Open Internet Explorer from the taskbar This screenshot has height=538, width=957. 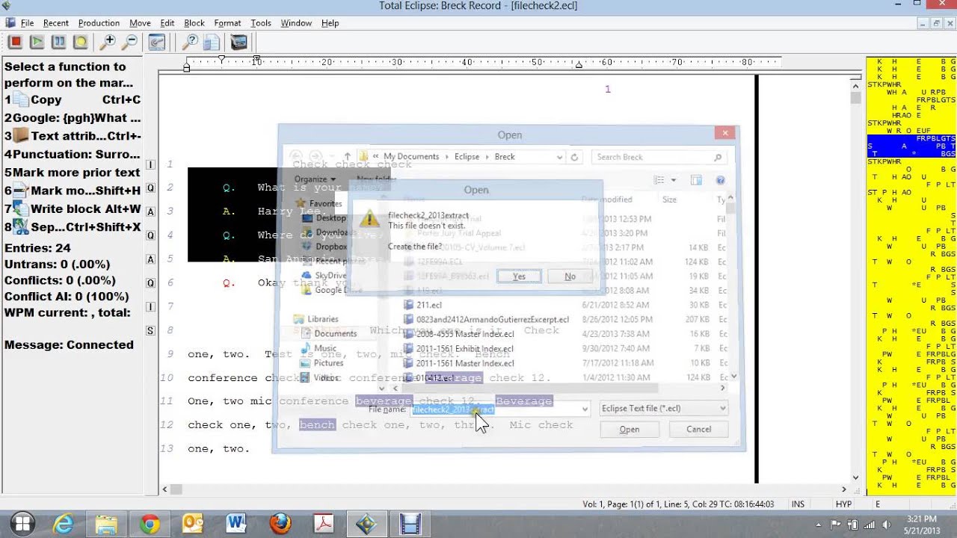63,524
